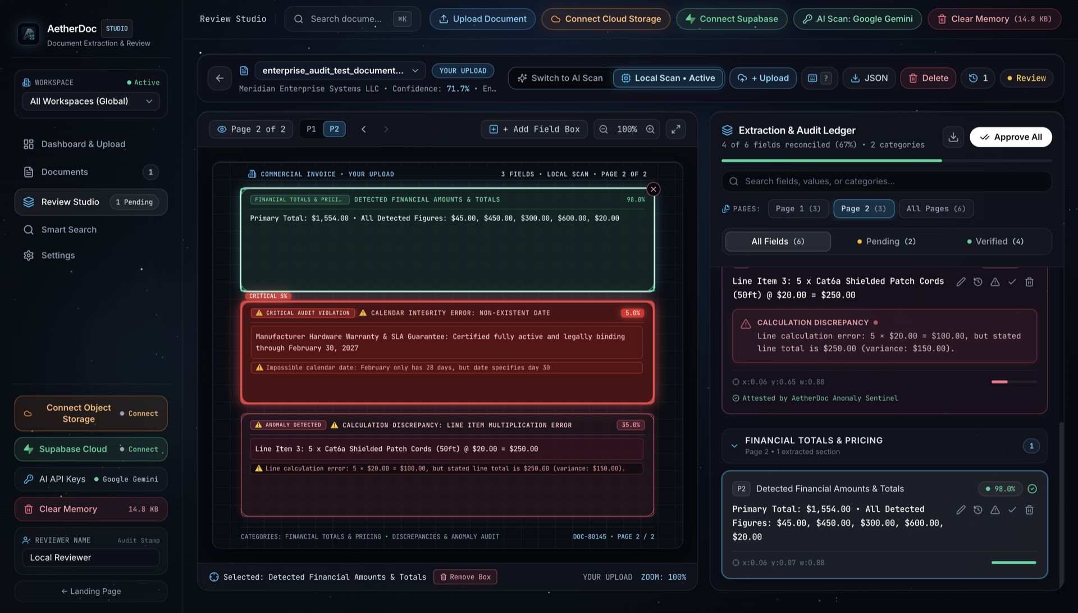Switch to the Page 1 fields tab
This screenshot has height=613, width=1078.
click(798, 209)
